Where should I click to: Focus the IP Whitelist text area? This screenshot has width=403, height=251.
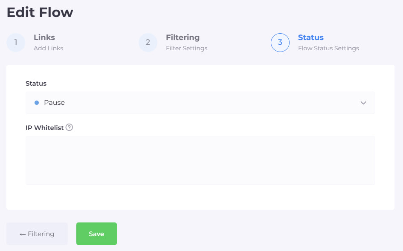[200, 160]
